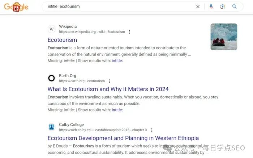The image size is (253, 158).
Task: Open the Earth.Org result options menu
Action: pos(109,81)
